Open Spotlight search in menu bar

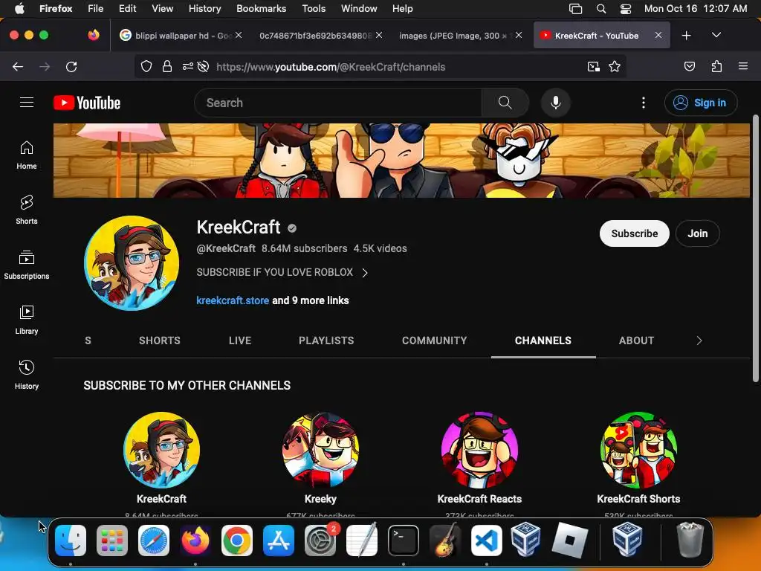pos(600,9)
